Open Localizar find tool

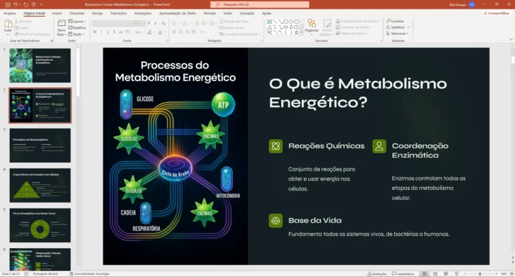(x=396, y=21)
